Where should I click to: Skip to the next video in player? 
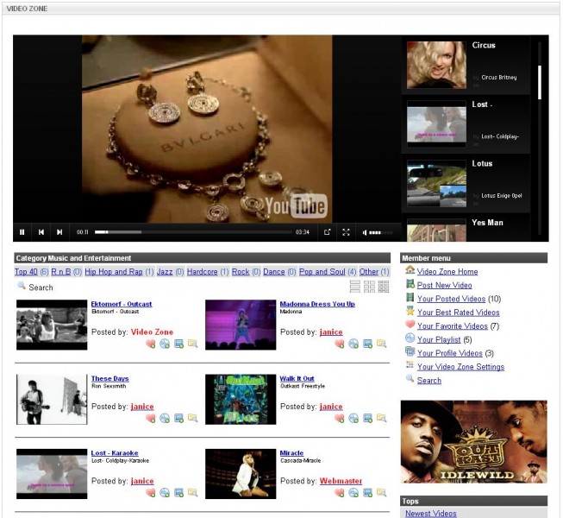(59, 232)
